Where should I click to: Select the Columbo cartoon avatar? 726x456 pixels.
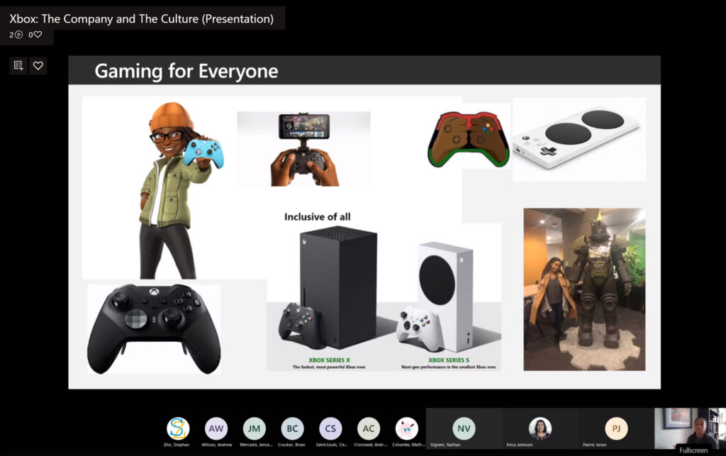point(407,428)
